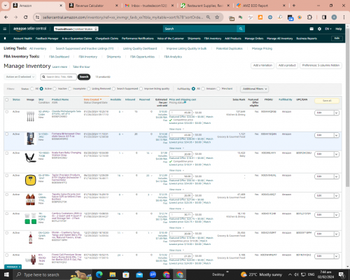
Task: Open the Action on 0 selected dropdown
Action: [x=20, y=77]
